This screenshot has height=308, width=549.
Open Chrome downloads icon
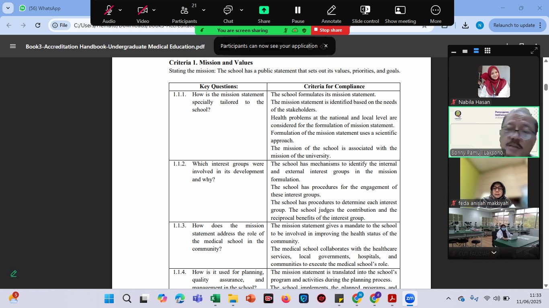(x=465, y=25)
